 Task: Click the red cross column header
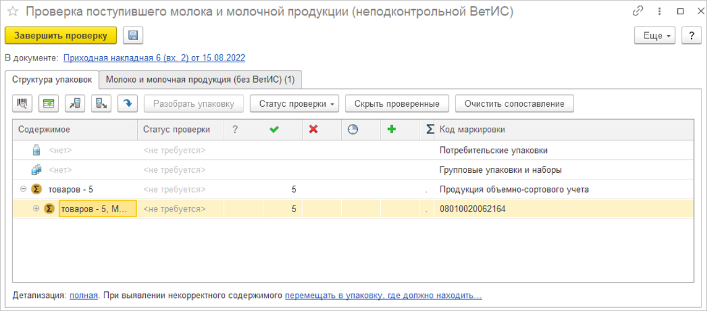click(x=313, y=129)
